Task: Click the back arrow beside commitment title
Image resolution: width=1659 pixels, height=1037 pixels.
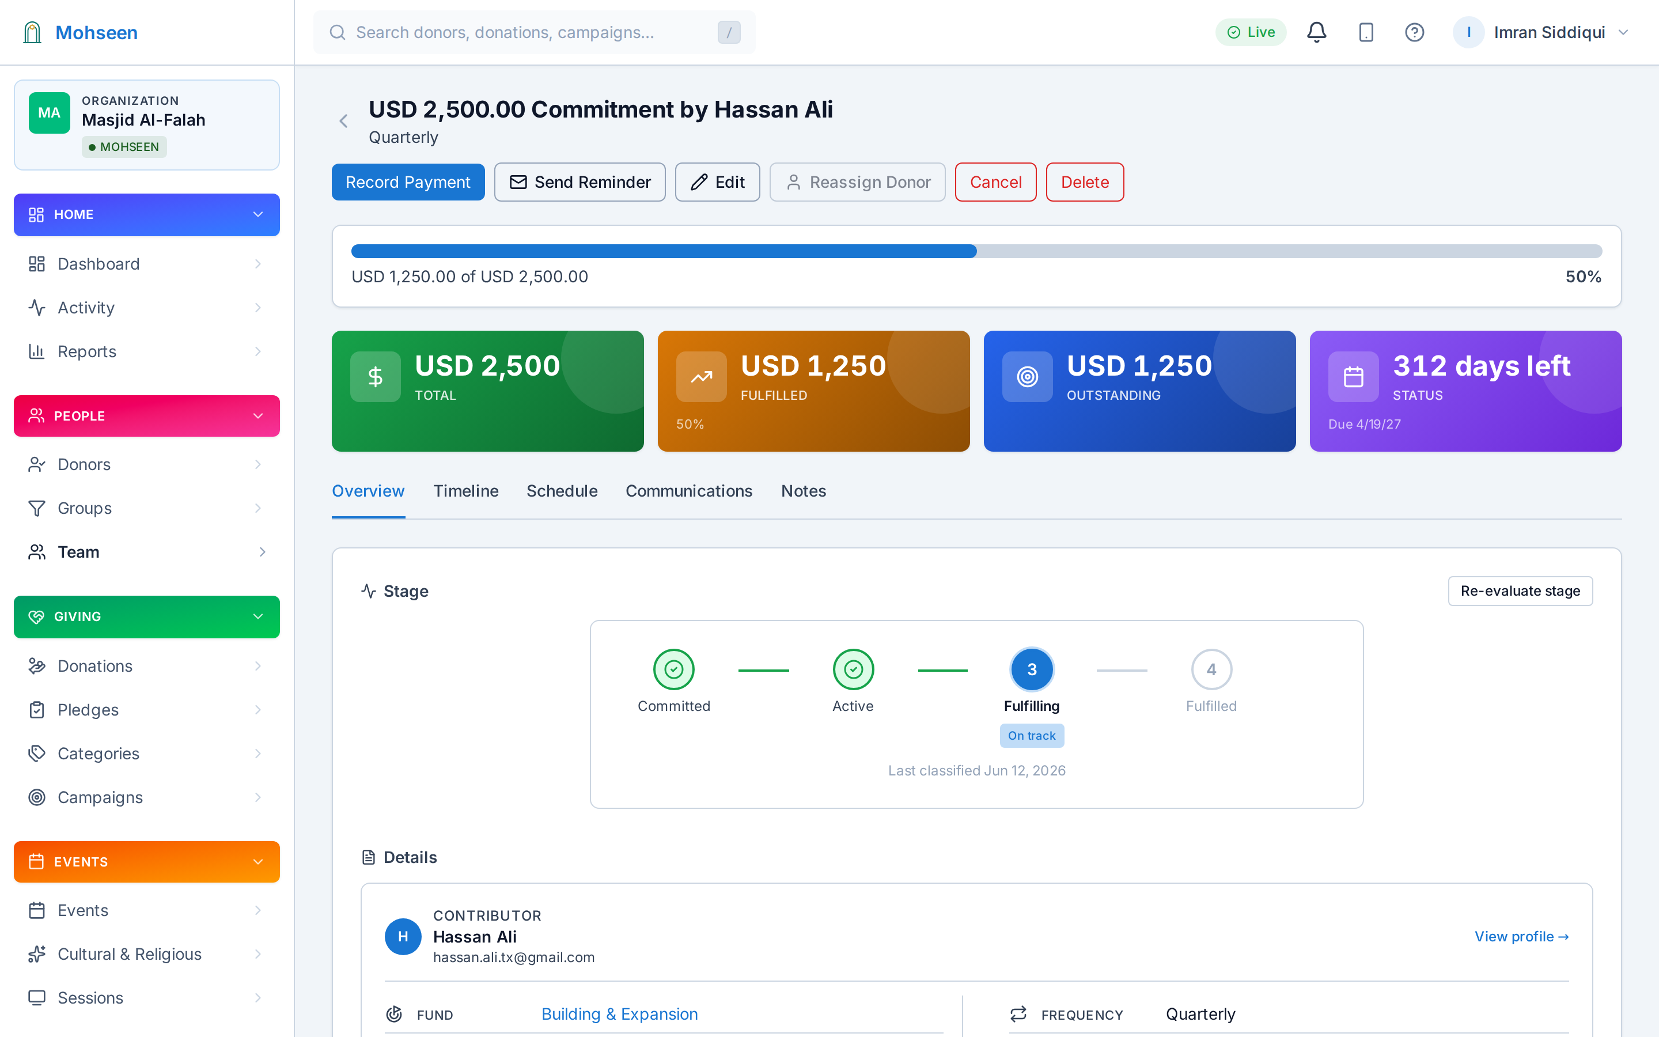Action: click(x=343, y=122)
